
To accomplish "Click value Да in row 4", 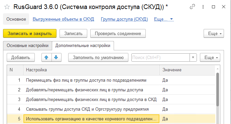I will point(165,109).
